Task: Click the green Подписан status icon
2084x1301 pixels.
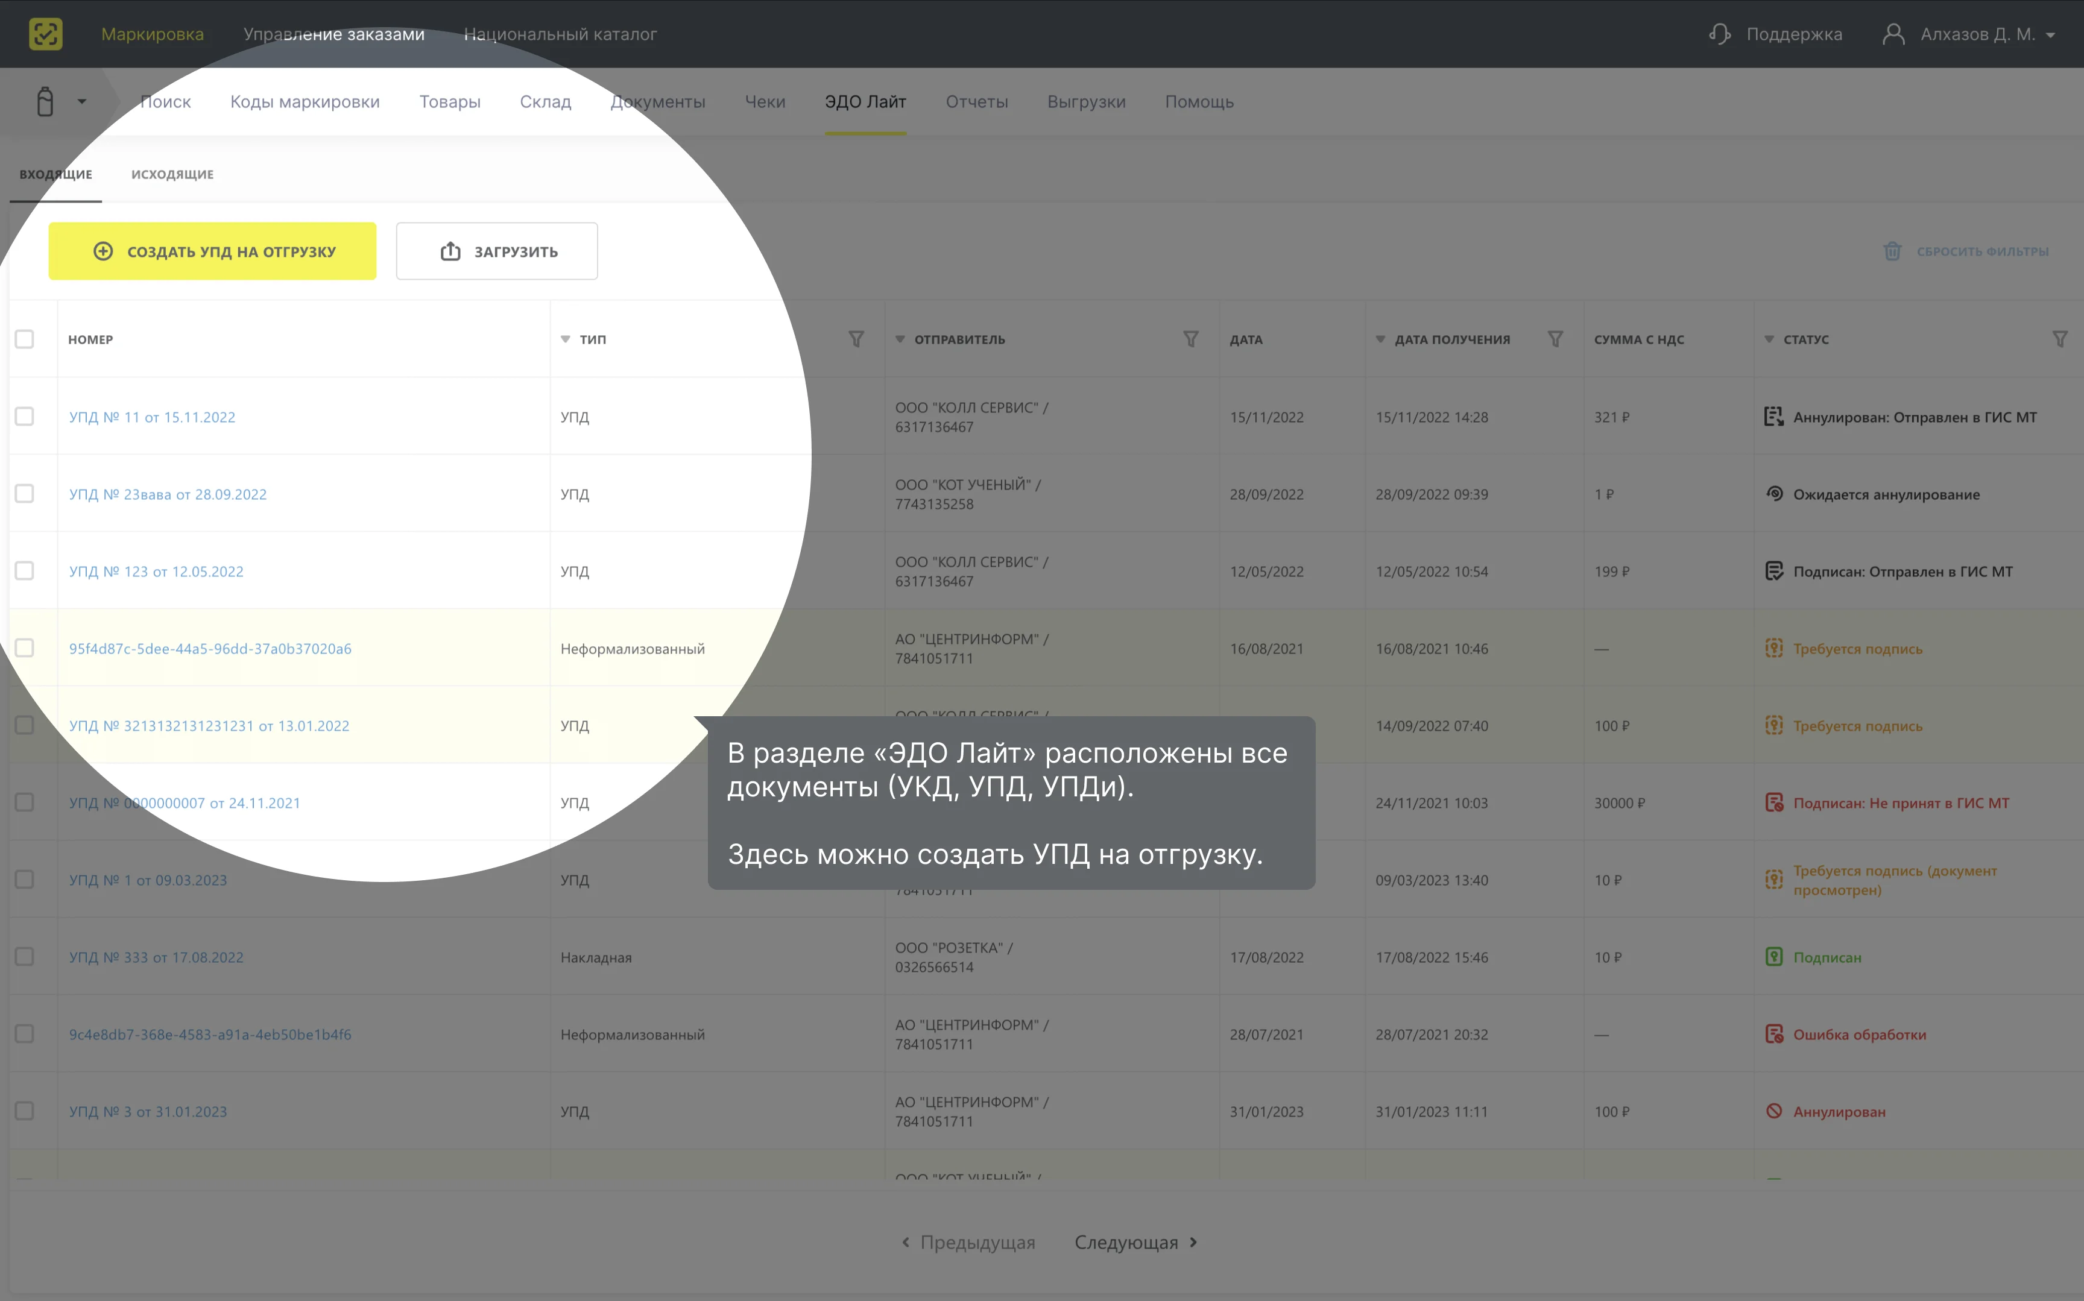Action: click(1774, 957)
